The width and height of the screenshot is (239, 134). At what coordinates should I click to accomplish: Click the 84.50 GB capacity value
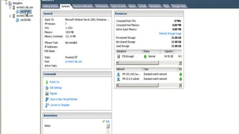tap(168, 57)
